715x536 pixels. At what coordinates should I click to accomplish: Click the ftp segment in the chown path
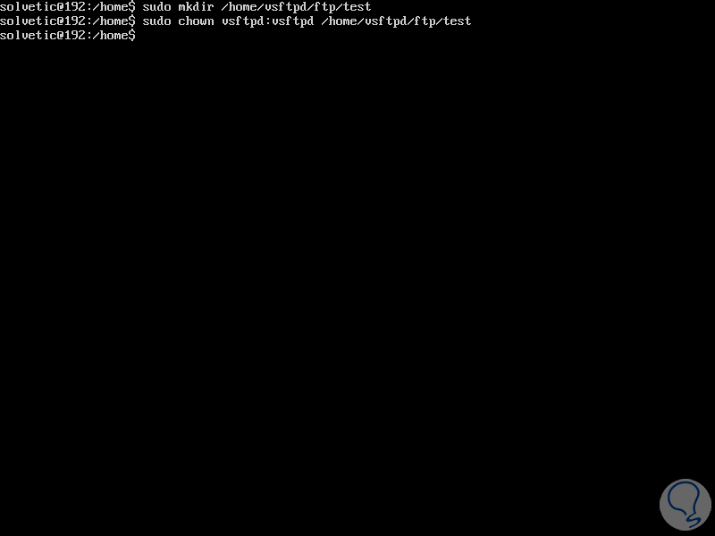tap(425, 21)
